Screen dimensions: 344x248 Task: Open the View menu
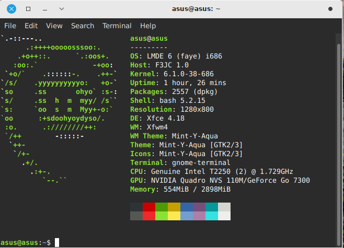click(x=54, y=26)
